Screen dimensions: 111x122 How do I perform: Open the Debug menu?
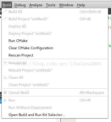[20, 5]
